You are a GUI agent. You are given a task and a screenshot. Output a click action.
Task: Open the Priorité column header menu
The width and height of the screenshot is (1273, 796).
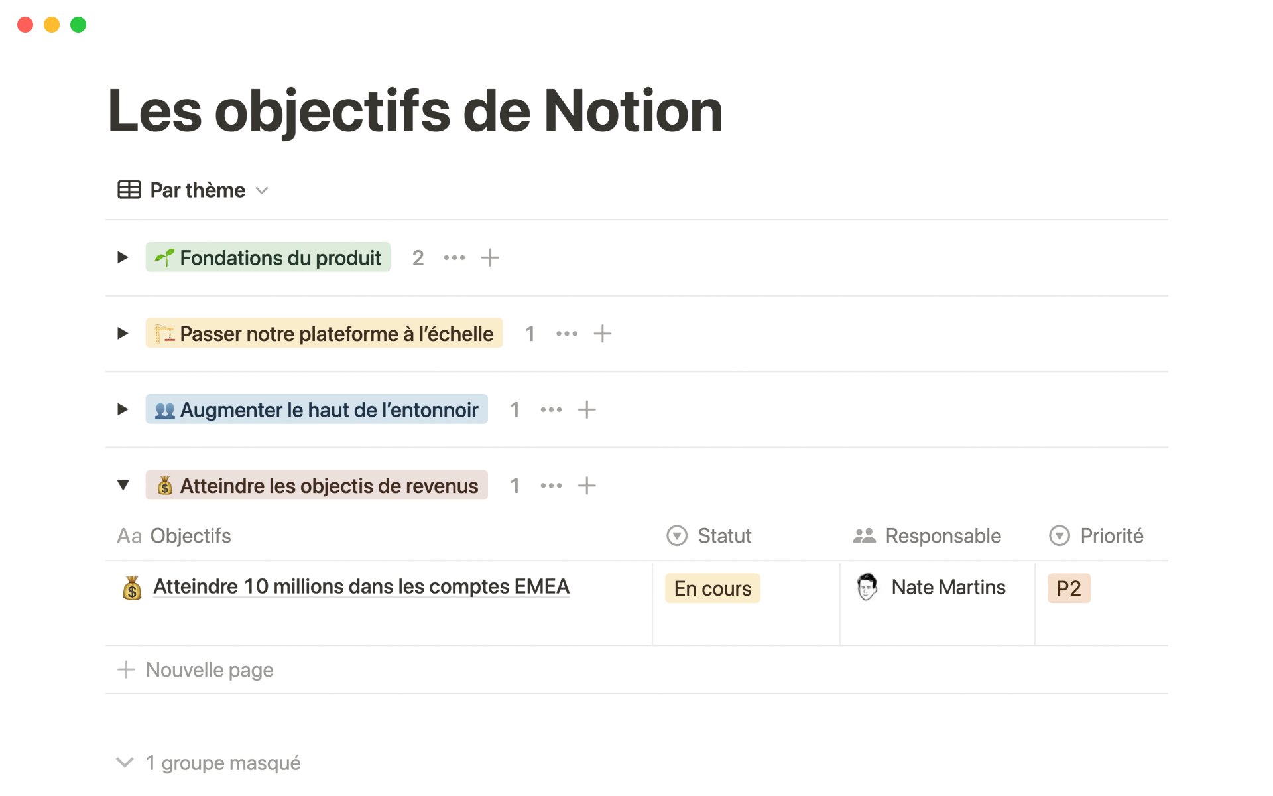click(x=1111, y=536)
